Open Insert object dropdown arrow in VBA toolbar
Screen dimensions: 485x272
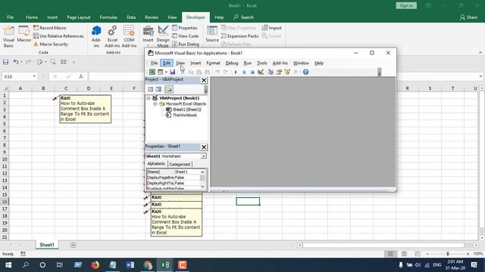166,72
